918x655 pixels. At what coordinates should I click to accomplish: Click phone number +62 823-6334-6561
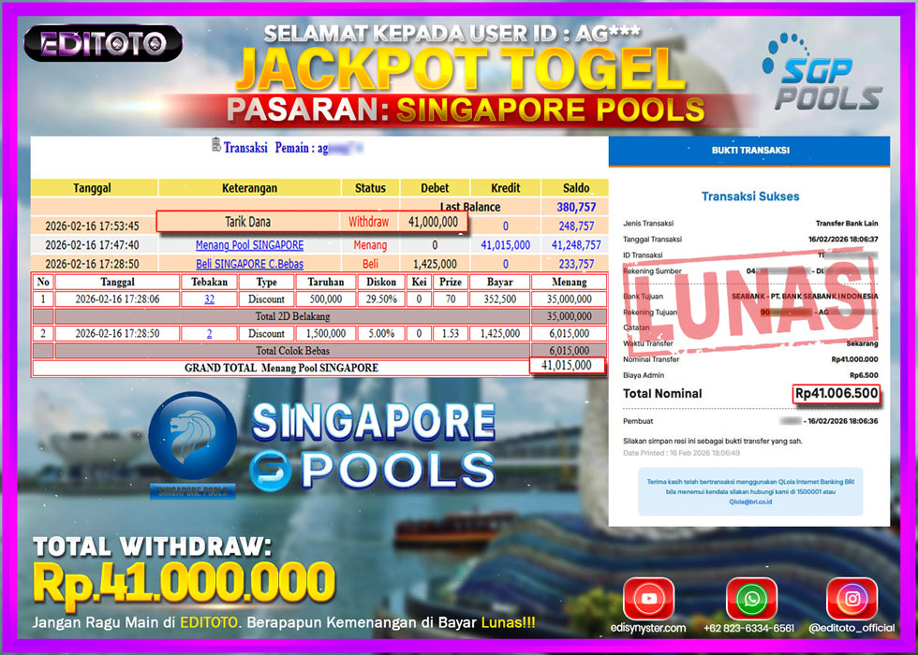point(748,628)
